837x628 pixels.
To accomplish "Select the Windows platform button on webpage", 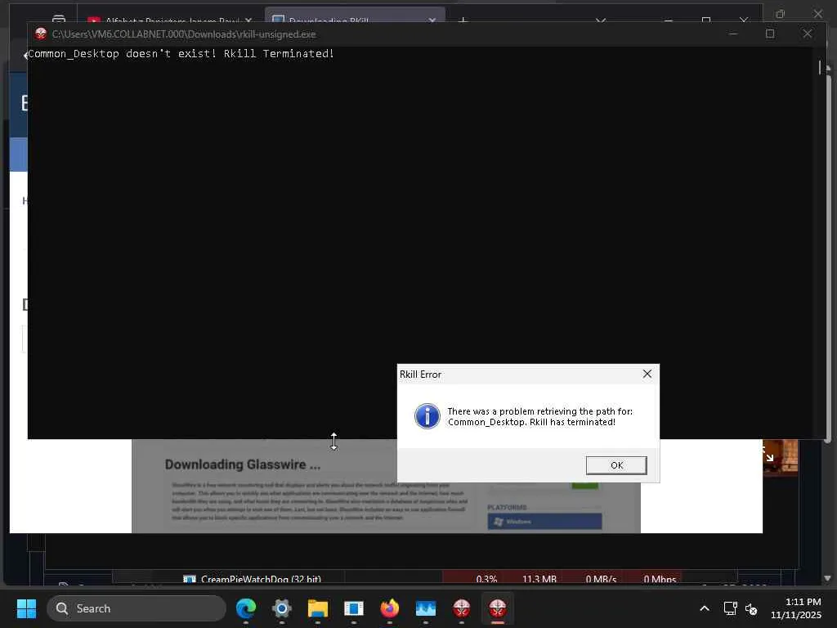I will click(544, 521).
